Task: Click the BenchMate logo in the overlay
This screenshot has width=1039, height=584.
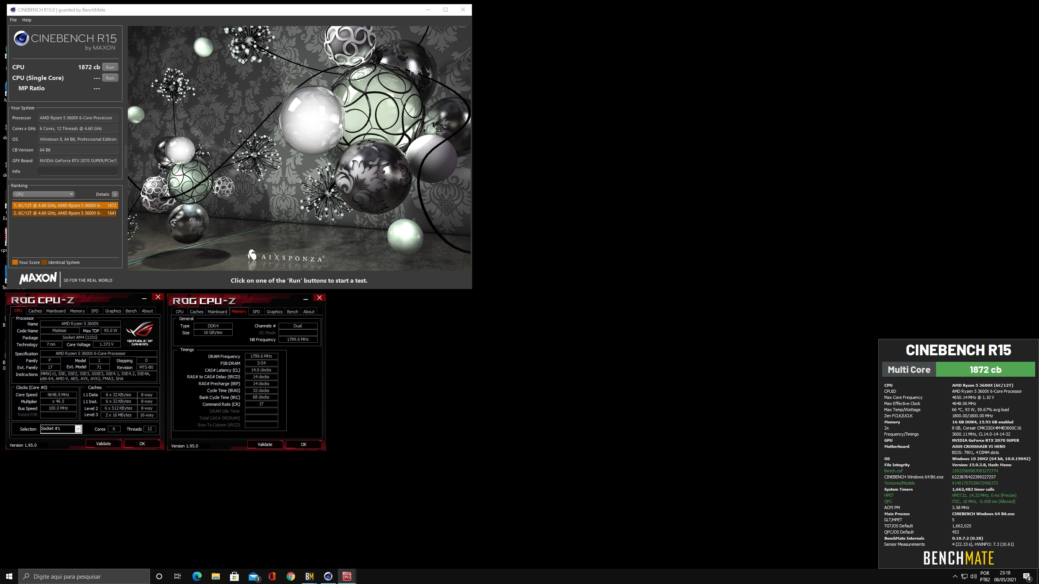Action: tap(958, 558)
